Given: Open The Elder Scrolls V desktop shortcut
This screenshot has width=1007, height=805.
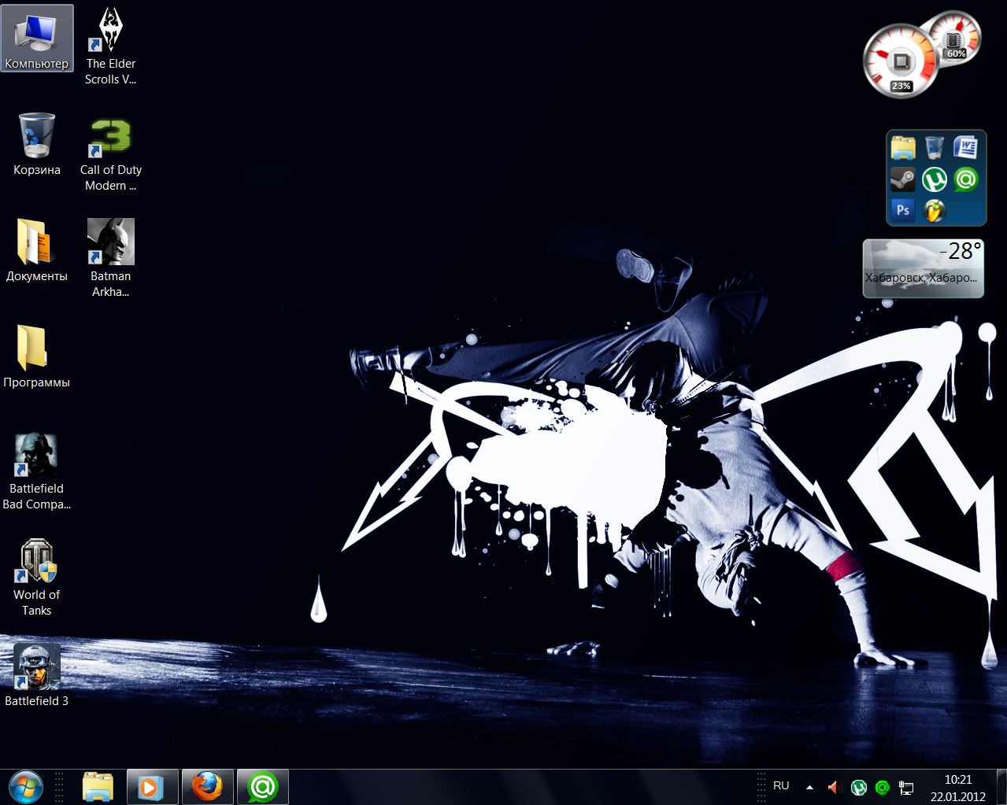Looking at the screenshot, I should coord(110,31).
